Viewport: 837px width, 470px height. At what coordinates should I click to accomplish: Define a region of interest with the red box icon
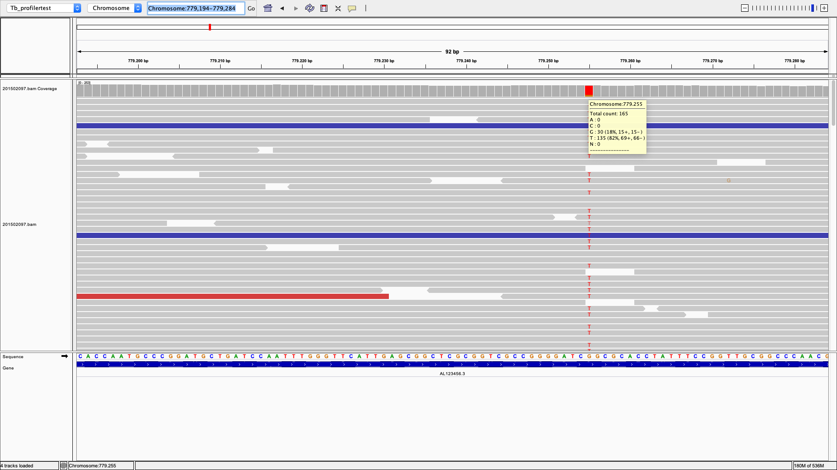(323, 8)
